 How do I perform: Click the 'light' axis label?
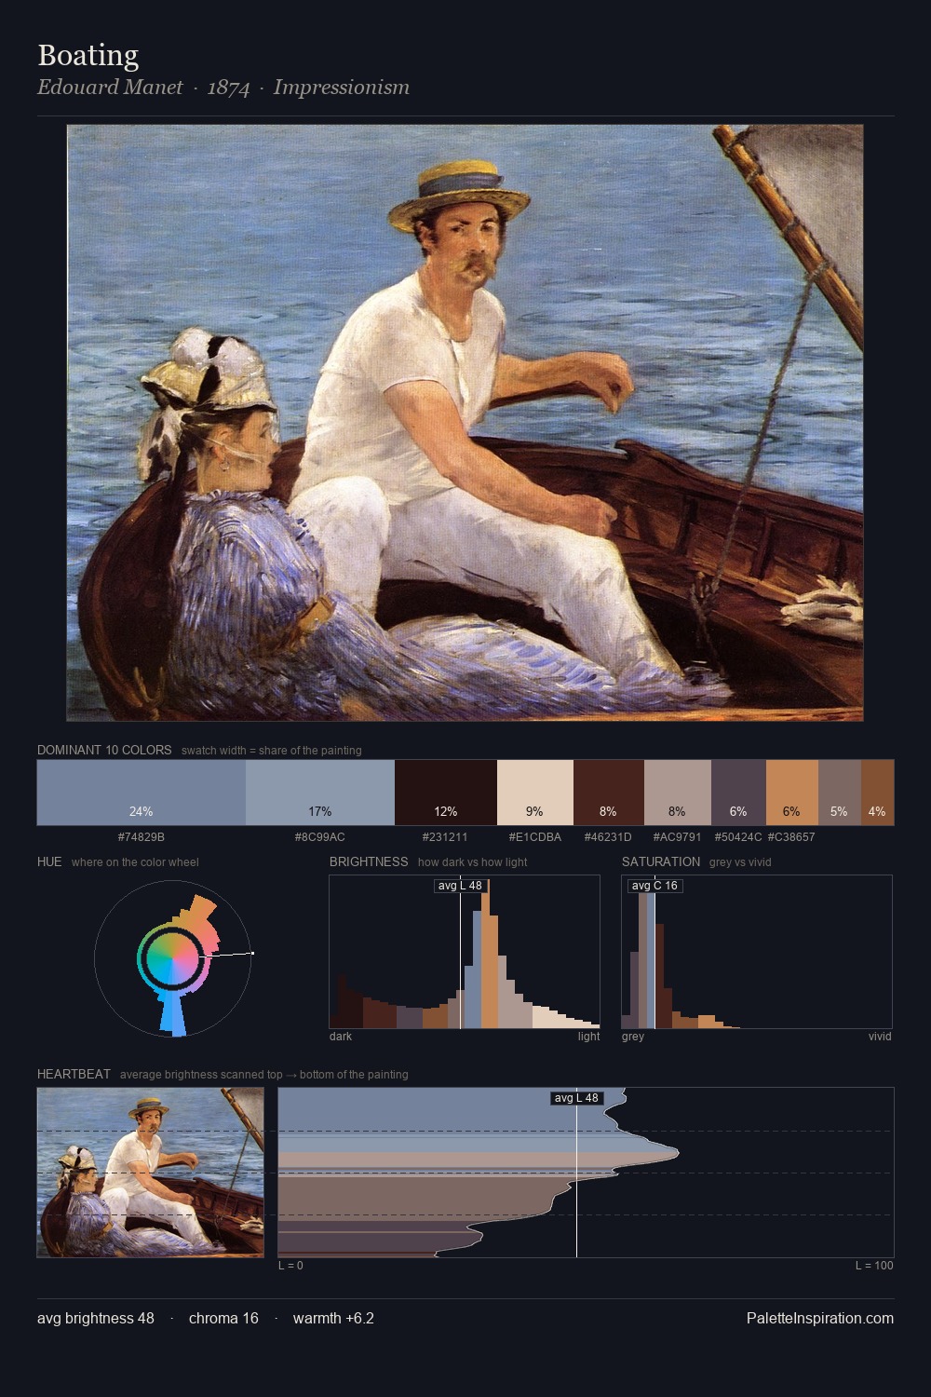(588, 1037)
